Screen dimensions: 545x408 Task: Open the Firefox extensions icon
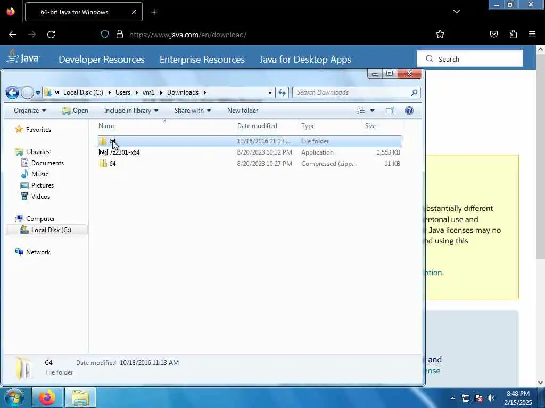[513, 35]
